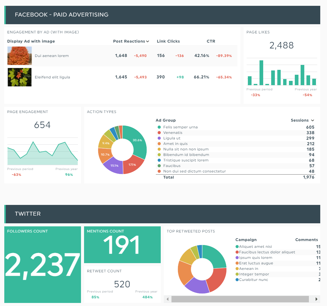Viewport: 327px width, 306px height.
Task: Click the Comments column header
Action: click(x=306, y=240)
